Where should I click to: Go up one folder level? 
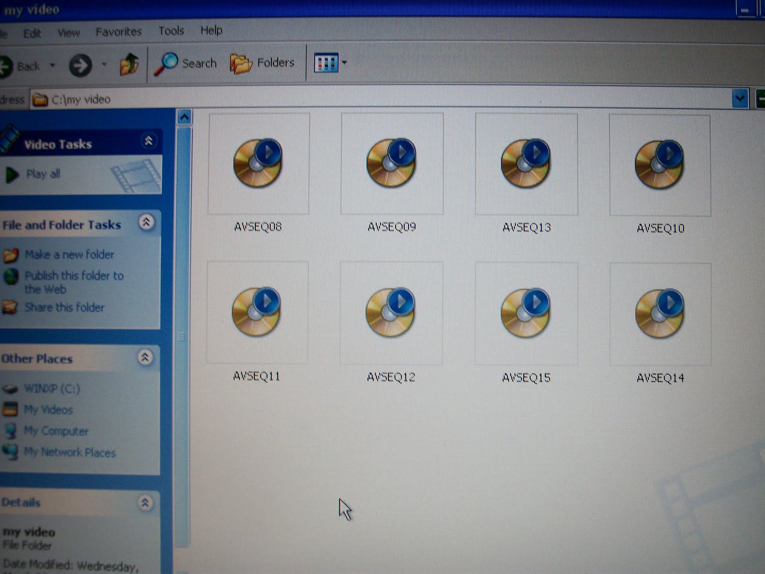(129, 64)
